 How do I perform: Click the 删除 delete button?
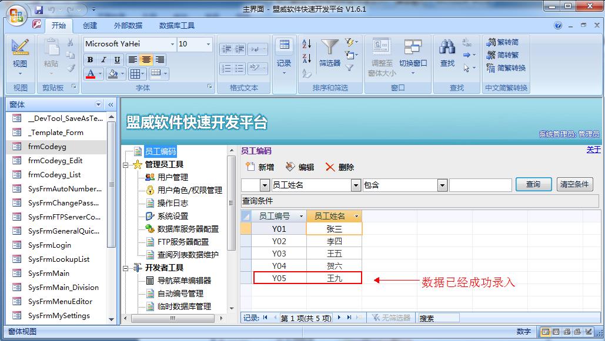[x=340, y=167]
